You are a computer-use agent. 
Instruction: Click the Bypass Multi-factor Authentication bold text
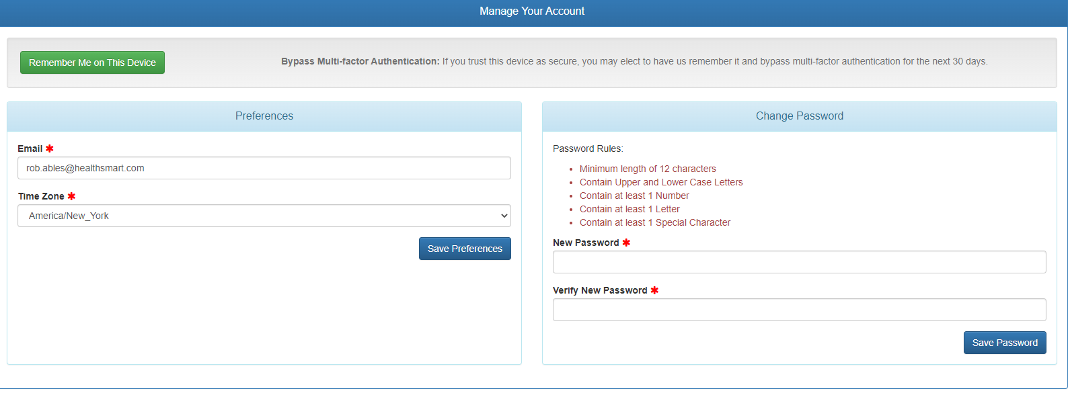(360, 61)
